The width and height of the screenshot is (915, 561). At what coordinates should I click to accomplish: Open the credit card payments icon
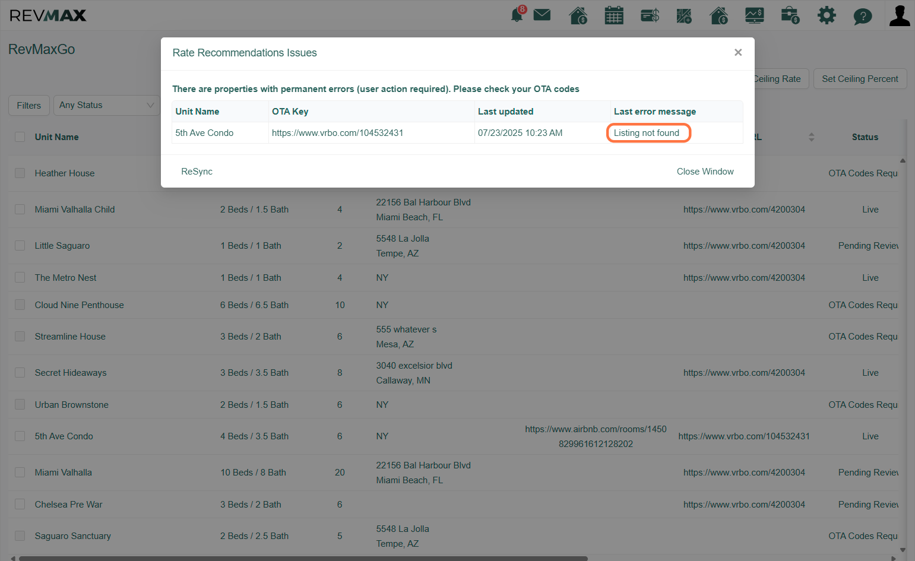point(650,15)
